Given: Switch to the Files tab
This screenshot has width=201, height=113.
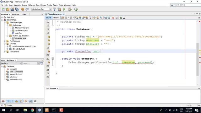Looking at the screenshot, I should point(24,14).
